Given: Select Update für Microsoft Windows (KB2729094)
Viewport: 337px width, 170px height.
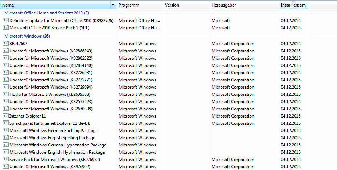Looking at the screenshot, I should tap(51, 87).
